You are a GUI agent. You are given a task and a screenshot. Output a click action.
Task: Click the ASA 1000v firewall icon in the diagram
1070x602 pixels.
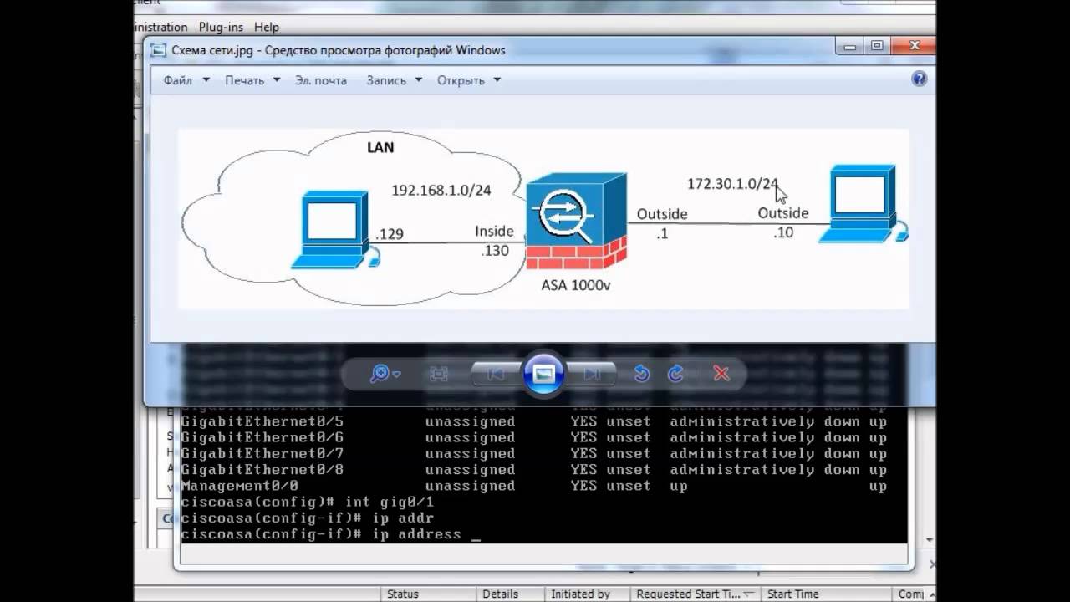[x=576, y=222]
